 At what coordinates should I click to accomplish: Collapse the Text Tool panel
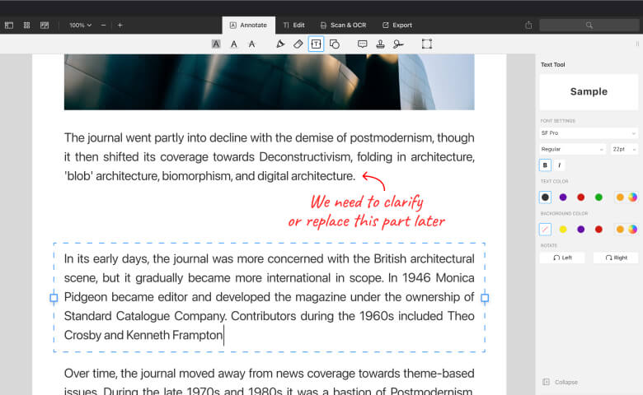[x=561, y=382]
